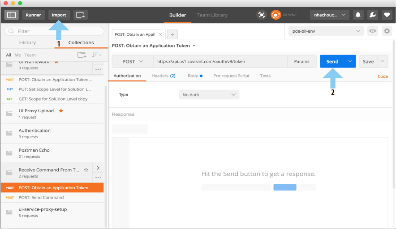Expand the No Auth type dropdown
The height and width of the screenshot is (229, 396).
209,94
